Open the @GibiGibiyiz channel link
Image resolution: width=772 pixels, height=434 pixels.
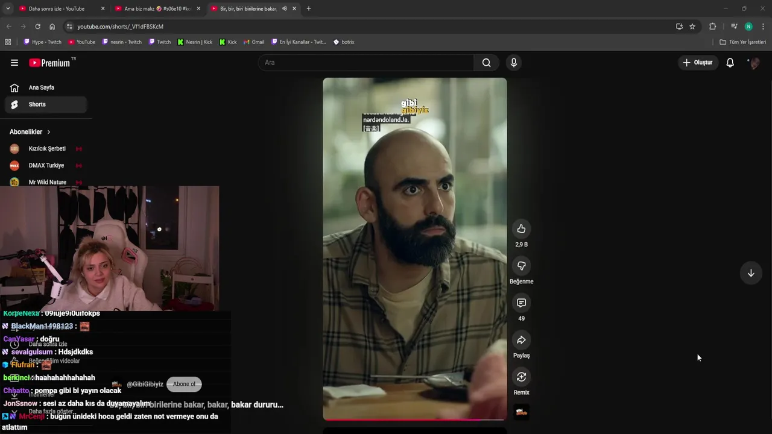tap(145, 384)
